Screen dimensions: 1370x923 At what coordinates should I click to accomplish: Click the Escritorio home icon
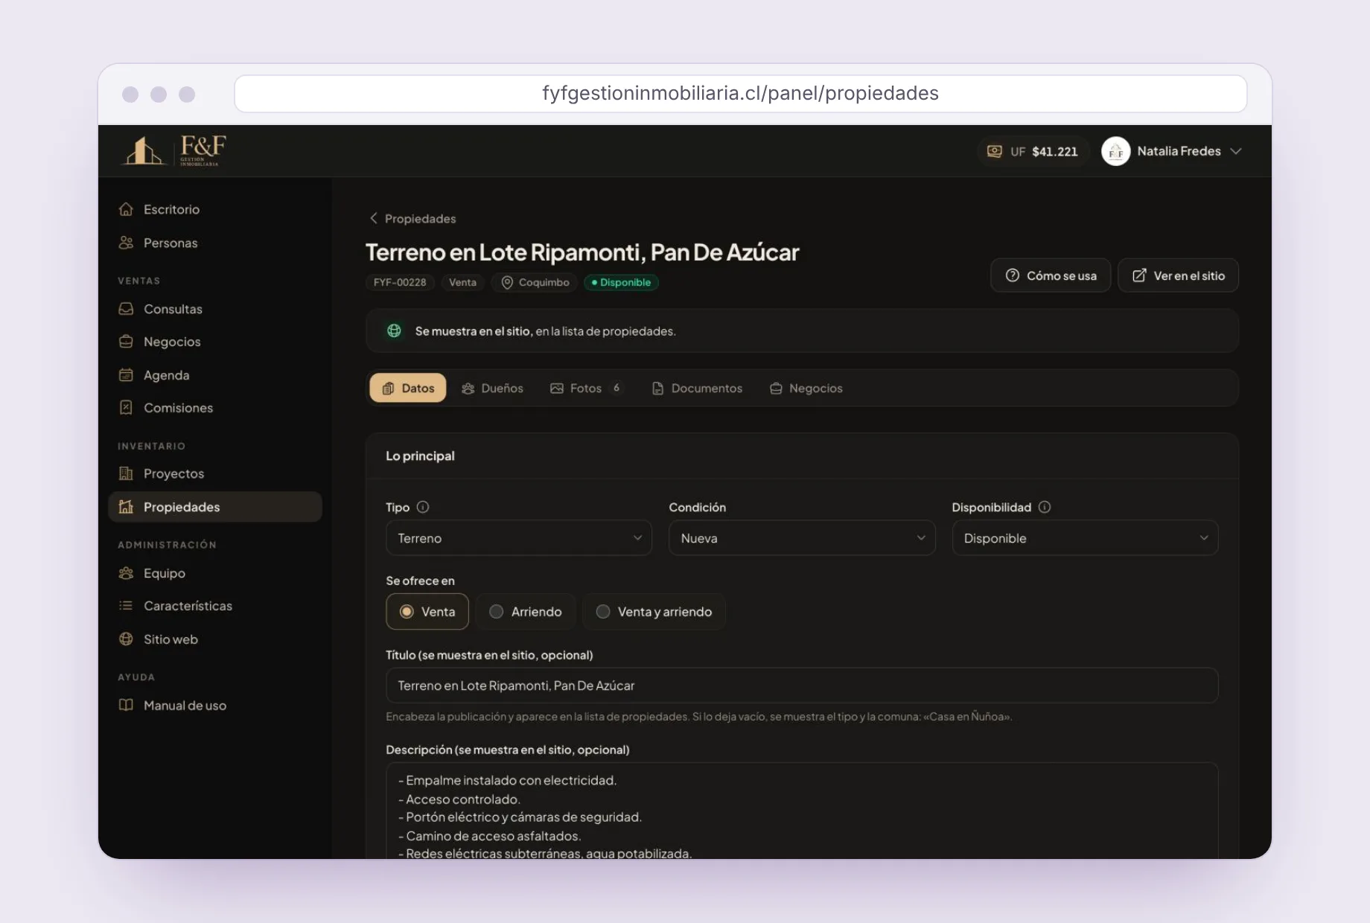point(126,209)
